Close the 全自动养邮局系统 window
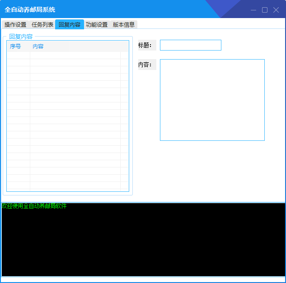Image resolution: width=286 pixels, height=283 pixels. click(276, 10)
